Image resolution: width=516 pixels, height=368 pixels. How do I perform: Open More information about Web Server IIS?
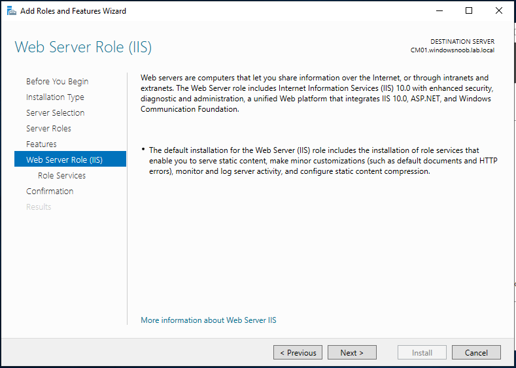click(209, 320)
